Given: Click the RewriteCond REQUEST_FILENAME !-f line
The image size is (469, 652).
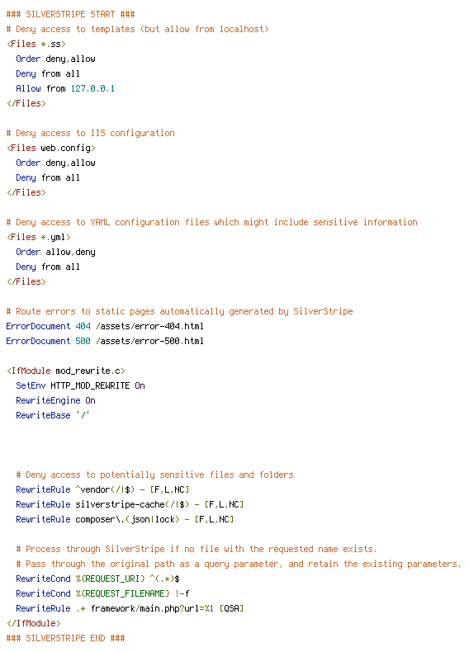Looking at the screenshot, I should pos(102,593).
